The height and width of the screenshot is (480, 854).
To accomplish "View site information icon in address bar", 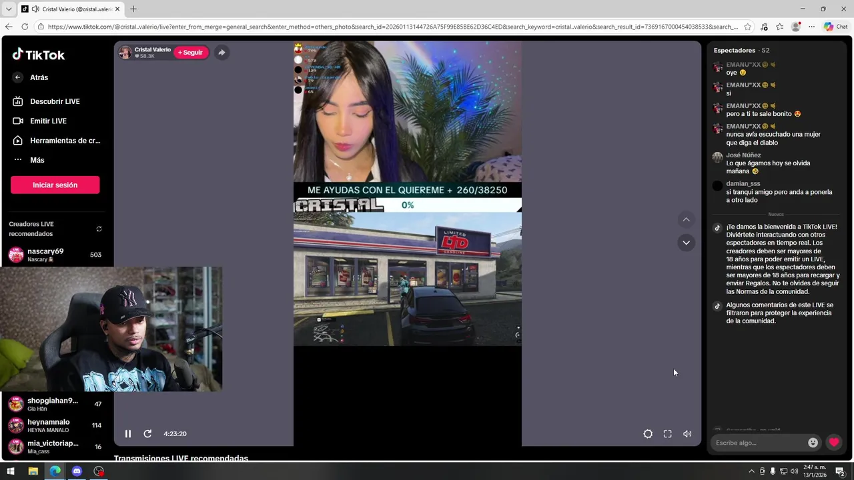I will [x=41, y=27].
